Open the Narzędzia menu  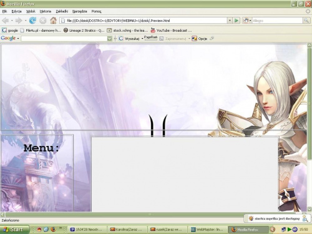[x=79, y=11]
